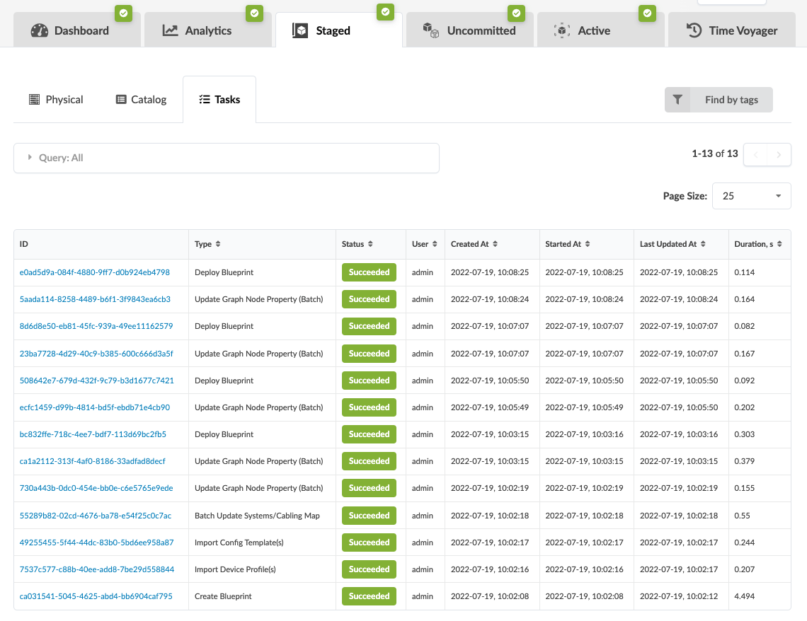The height and width of the screenshot is (621, 807).
Task: Open task ID e0ad5d9a-084f-4880-9ff7-d0b924eb4798
Action: click(x=95, y=272)
